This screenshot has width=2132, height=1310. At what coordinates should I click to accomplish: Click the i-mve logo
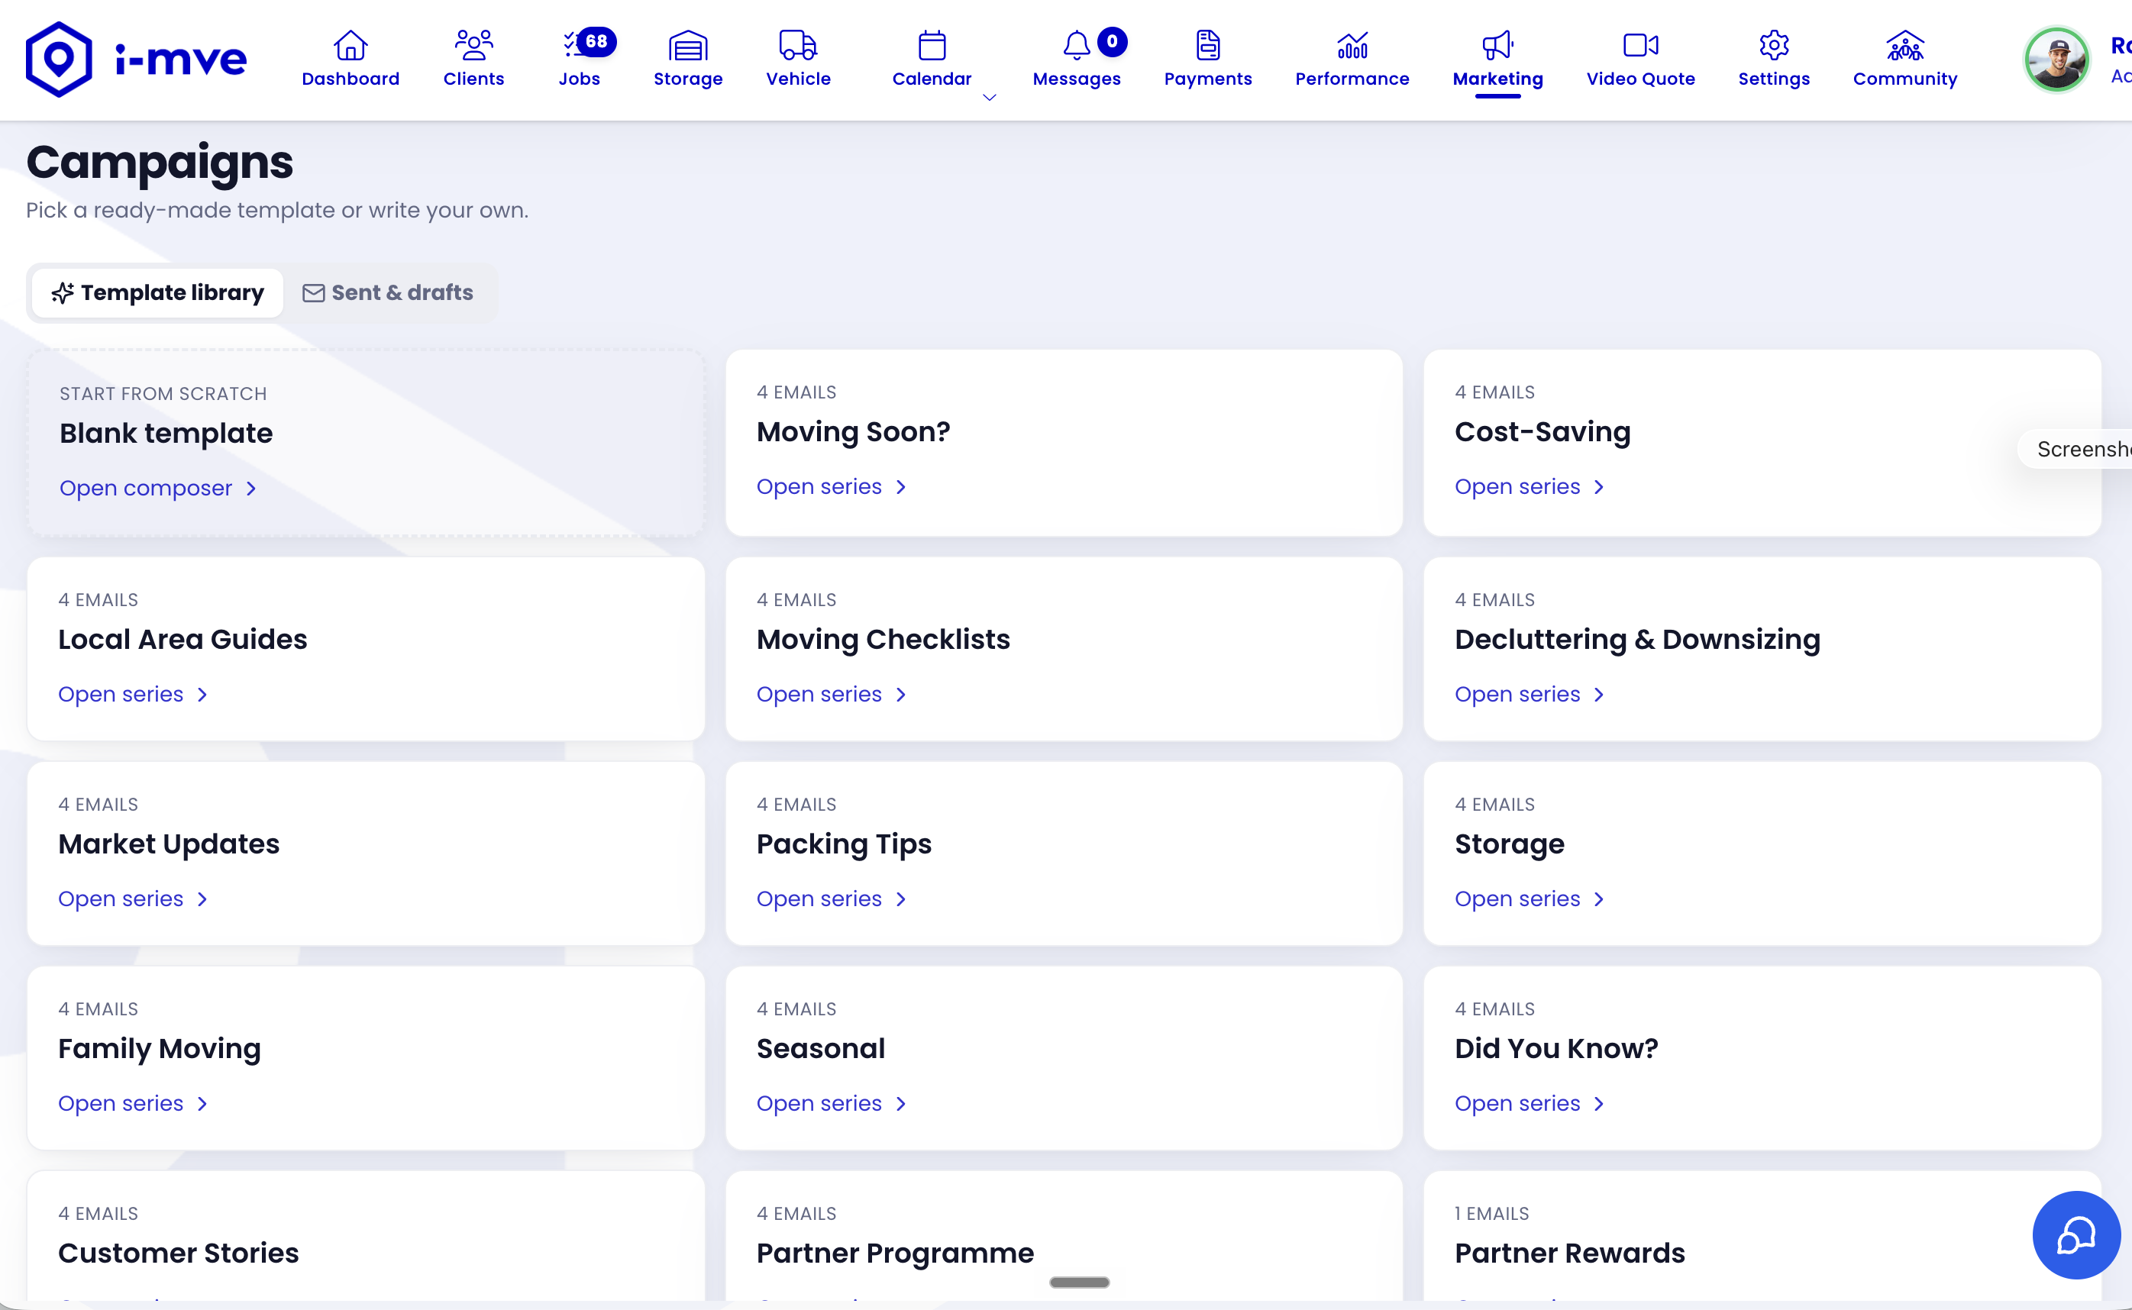point(136,59)
